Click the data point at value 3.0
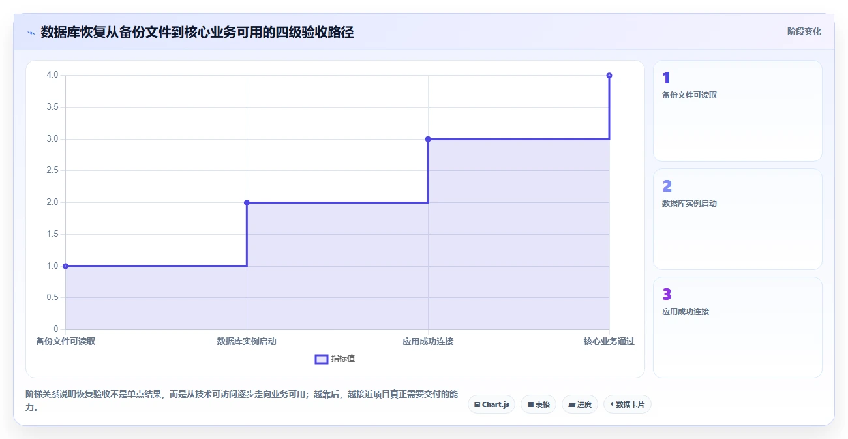This screenshot has height=439, width=848. 428,139
